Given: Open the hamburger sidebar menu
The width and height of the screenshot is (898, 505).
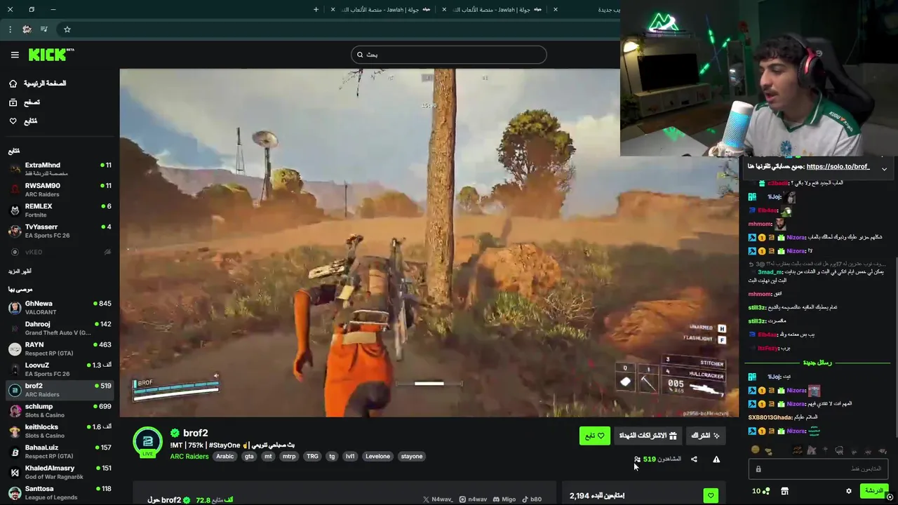Looking at the screenshot, I should tap(15, 55).
